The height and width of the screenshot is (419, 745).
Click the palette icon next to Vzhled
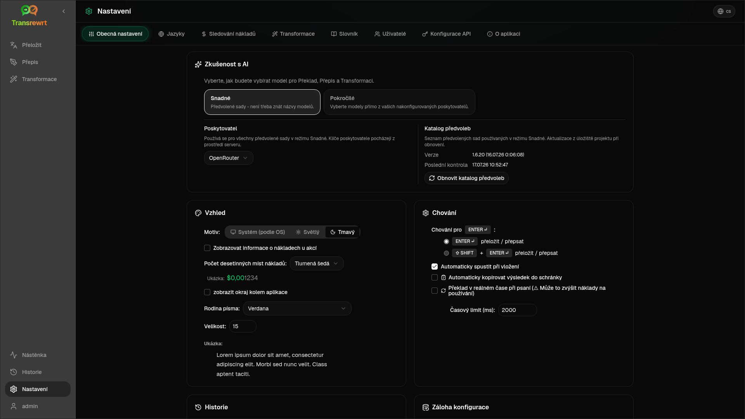(x=198, y=213)
